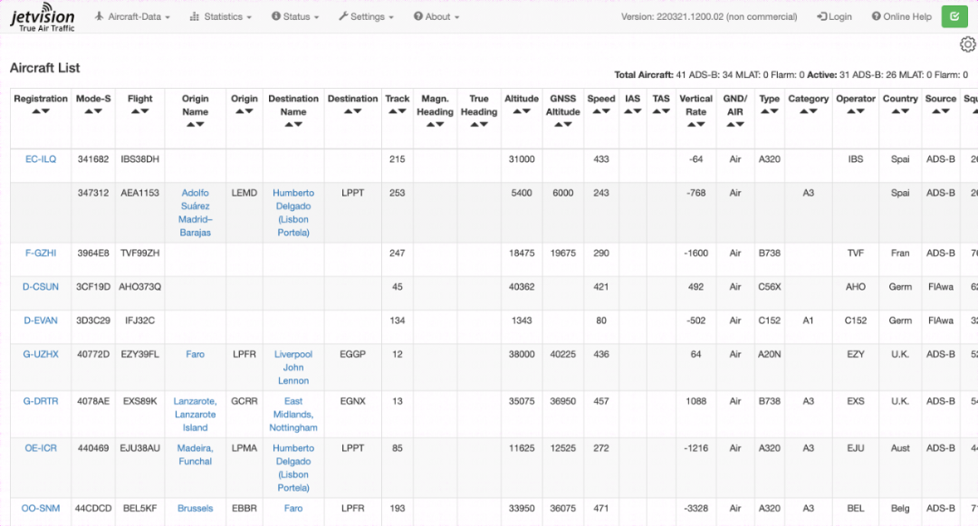Open registration D-CSUN link
The image size is (978, 526).
41,287
